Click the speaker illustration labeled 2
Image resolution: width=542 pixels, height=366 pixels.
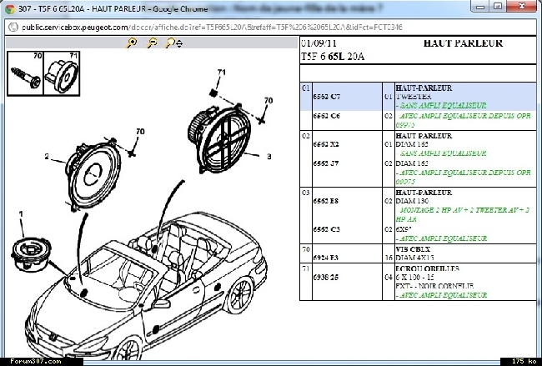point(93,174)
